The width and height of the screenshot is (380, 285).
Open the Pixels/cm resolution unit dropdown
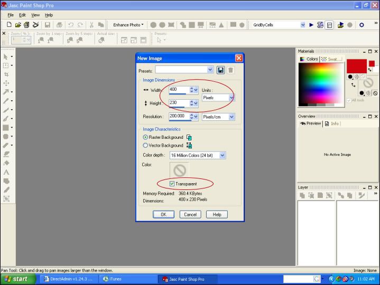coord(231,117)
